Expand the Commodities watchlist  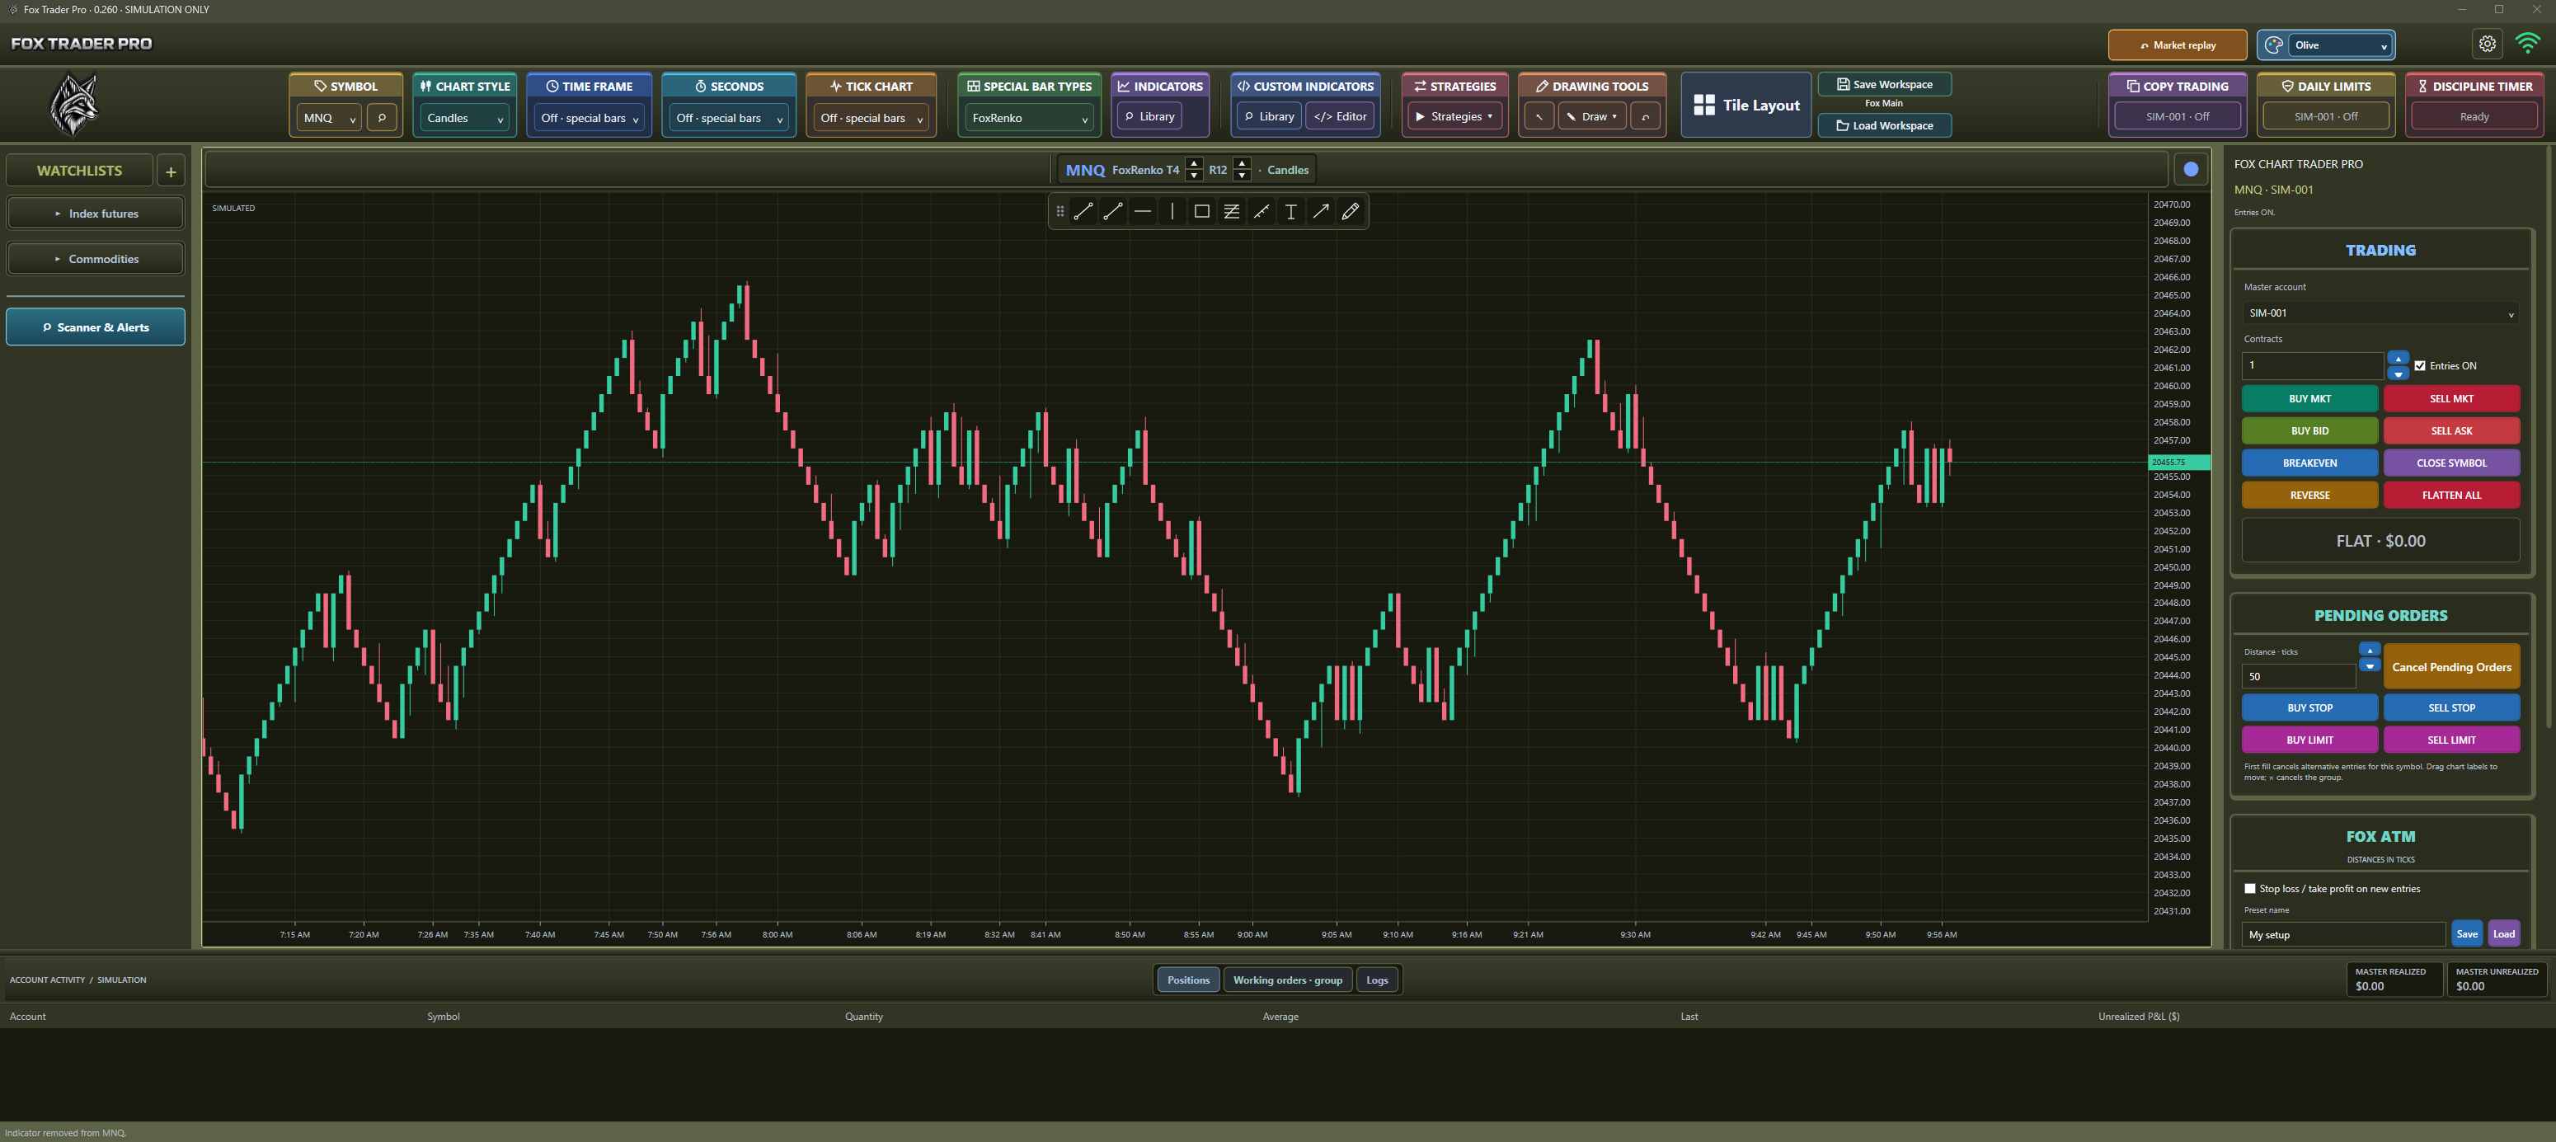[96, 259]
